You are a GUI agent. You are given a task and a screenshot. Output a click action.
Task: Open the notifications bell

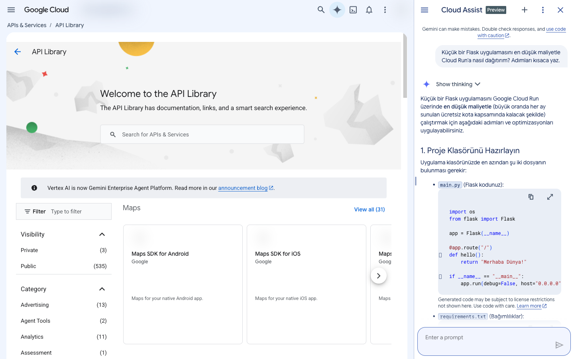coord(369,10)
